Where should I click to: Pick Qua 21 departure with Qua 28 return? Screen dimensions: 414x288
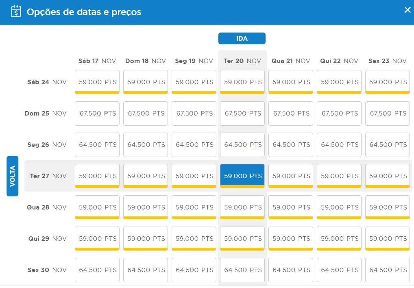coord(291,207)
